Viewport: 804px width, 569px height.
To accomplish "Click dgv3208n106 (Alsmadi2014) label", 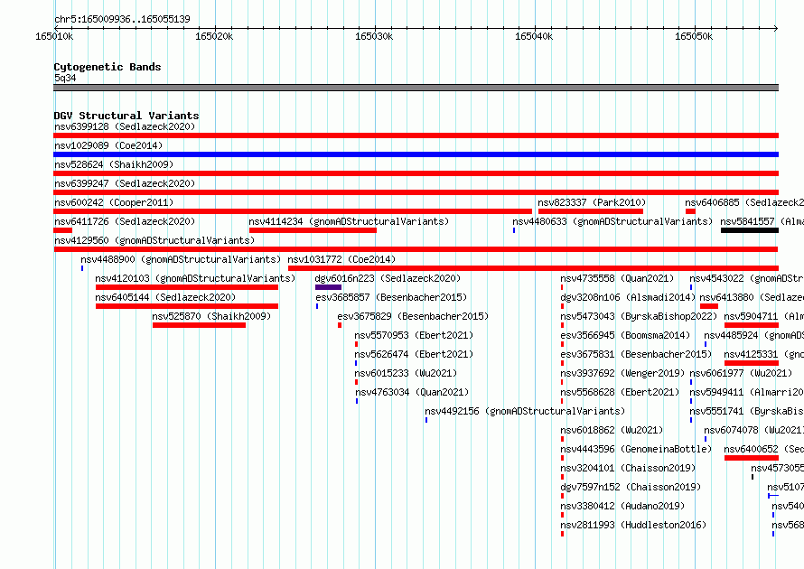I will coord(628,297).
